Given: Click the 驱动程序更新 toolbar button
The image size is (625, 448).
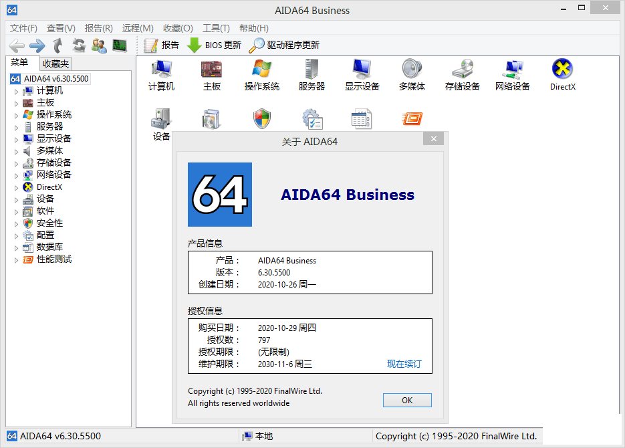Looking at the screenshot, I should coord(284,45).
